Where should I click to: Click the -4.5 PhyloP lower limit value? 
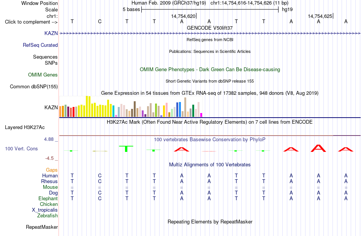tap(49, 158)
